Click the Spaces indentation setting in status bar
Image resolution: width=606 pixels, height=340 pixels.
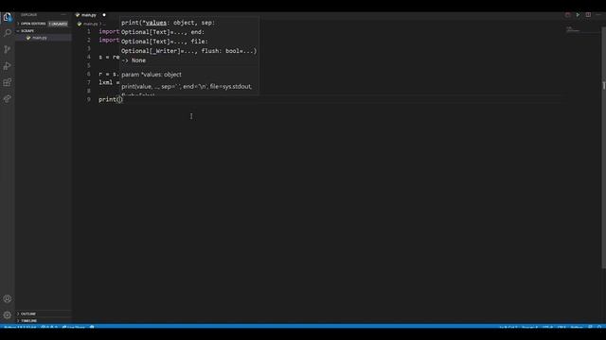(x=529, y=328)
